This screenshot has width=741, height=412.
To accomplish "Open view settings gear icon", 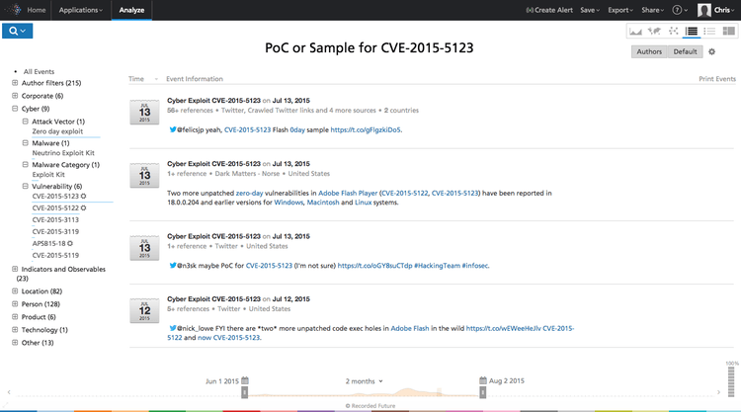I will click(x=711, y=51).
